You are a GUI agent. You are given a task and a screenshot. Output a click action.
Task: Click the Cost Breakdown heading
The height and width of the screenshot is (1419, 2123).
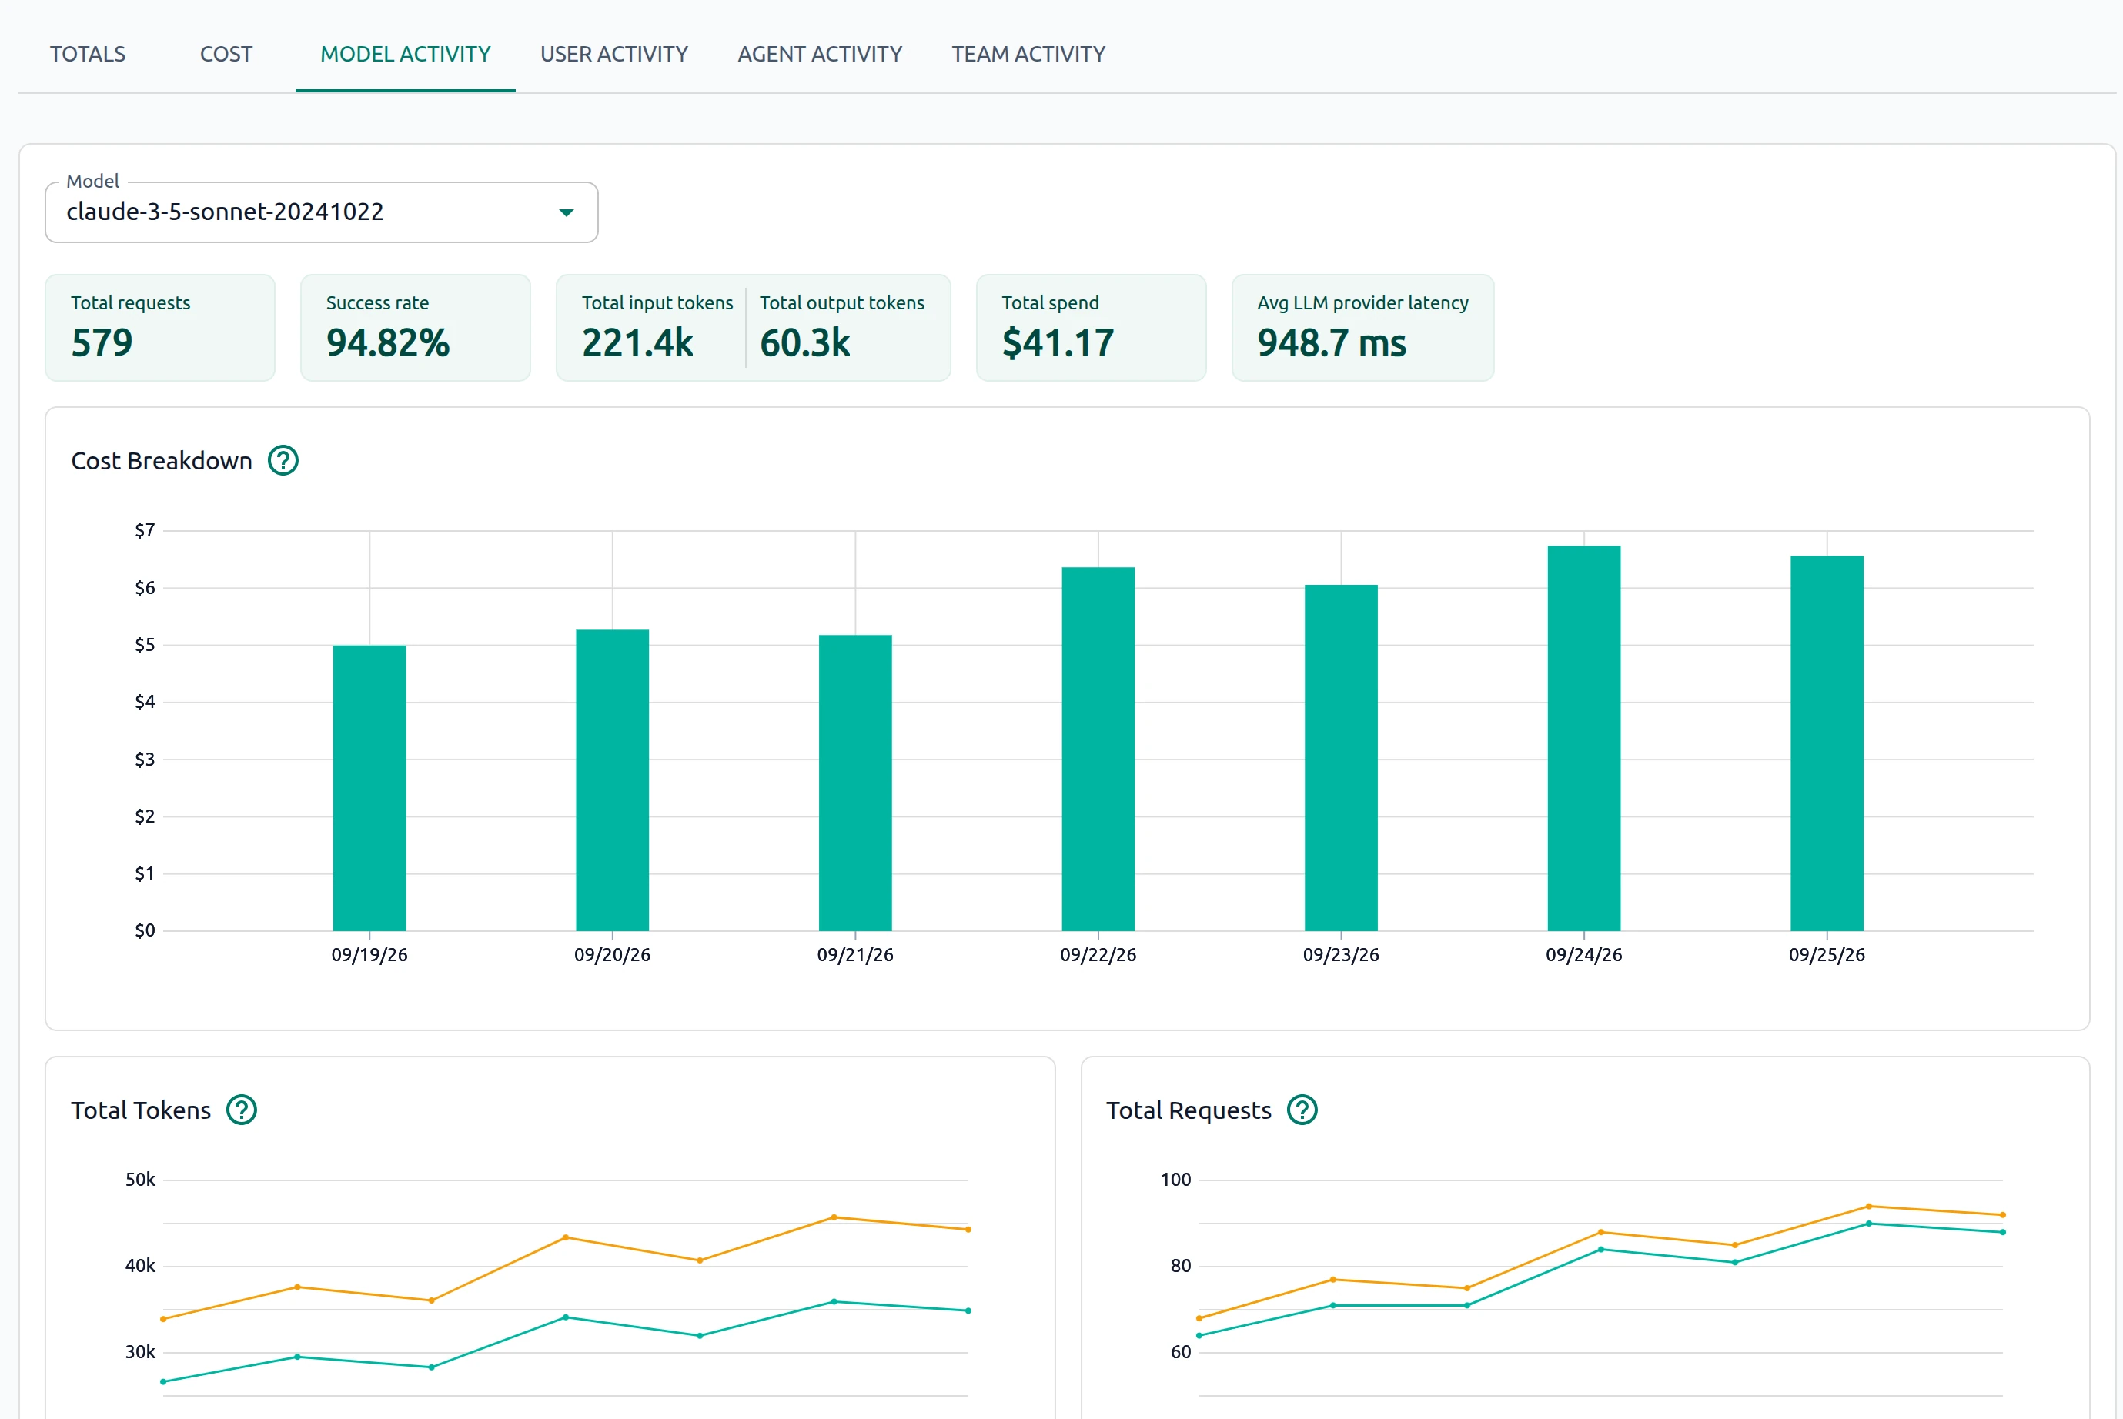(161, 461)
